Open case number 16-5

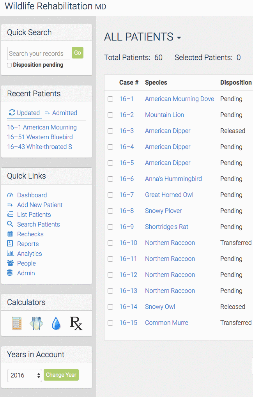[x=126, y=163]
